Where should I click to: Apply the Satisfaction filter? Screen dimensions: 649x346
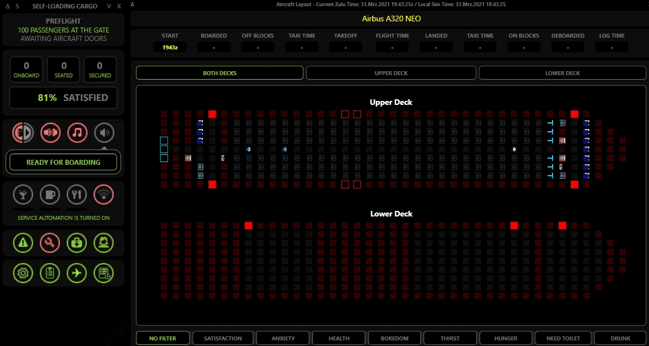tap(222, 338)
